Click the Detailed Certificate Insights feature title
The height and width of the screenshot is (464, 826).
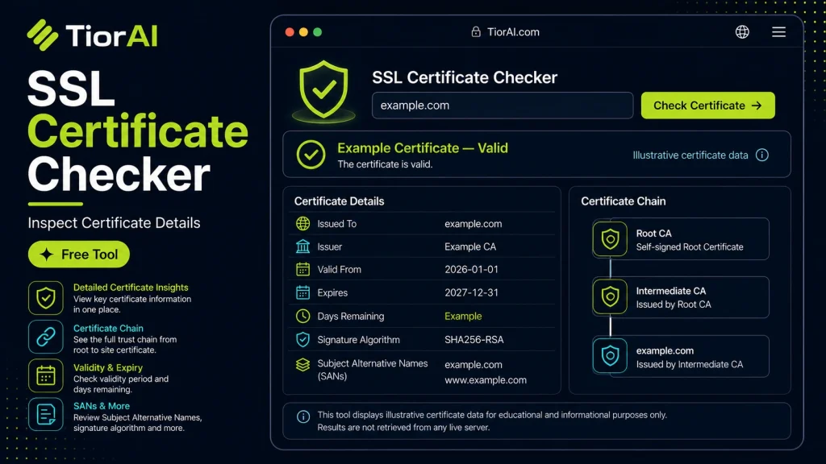[131, 288]
